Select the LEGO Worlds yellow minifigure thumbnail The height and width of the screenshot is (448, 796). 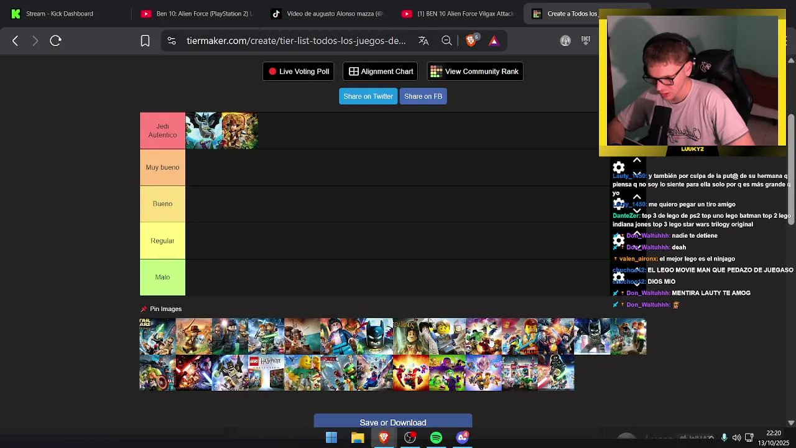pyautogui.click(x=302, y=373)
